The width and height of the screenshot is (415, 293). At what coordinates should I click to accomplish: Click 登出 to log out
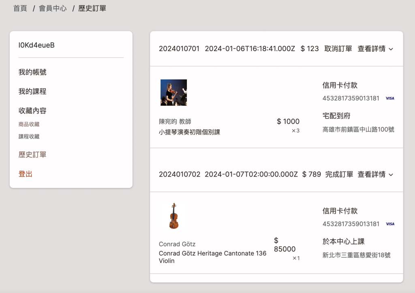click(25, 174)
